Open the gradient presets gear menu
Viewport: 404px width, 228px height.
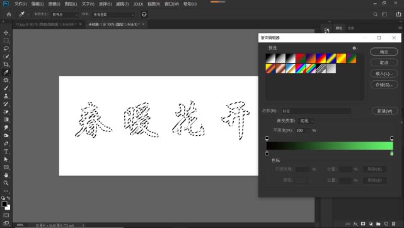[355, 48]
